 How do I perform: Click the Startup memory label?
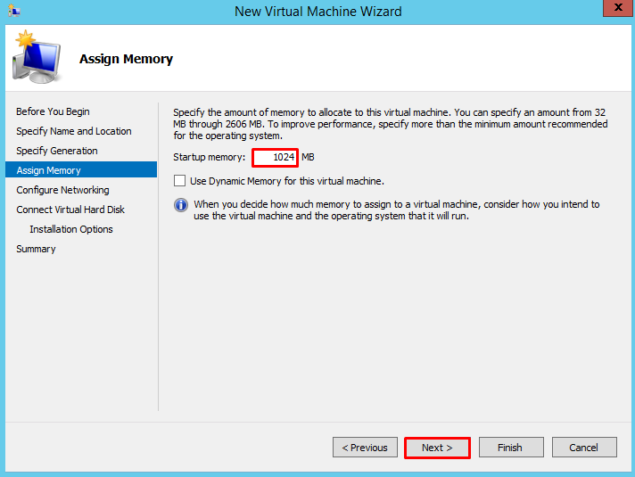pos(210,157)
